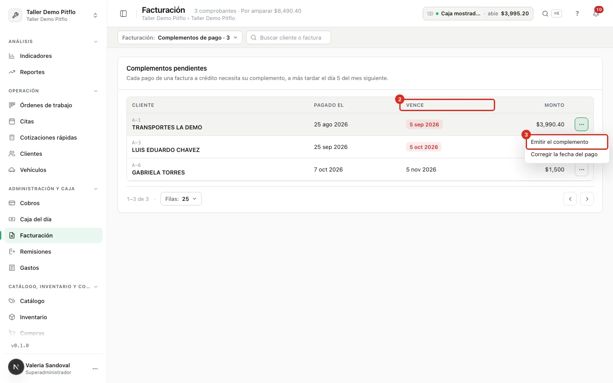Open Cotizaciones rápidas
Viewport: 613px width, 383px height.
coord(53,137)
